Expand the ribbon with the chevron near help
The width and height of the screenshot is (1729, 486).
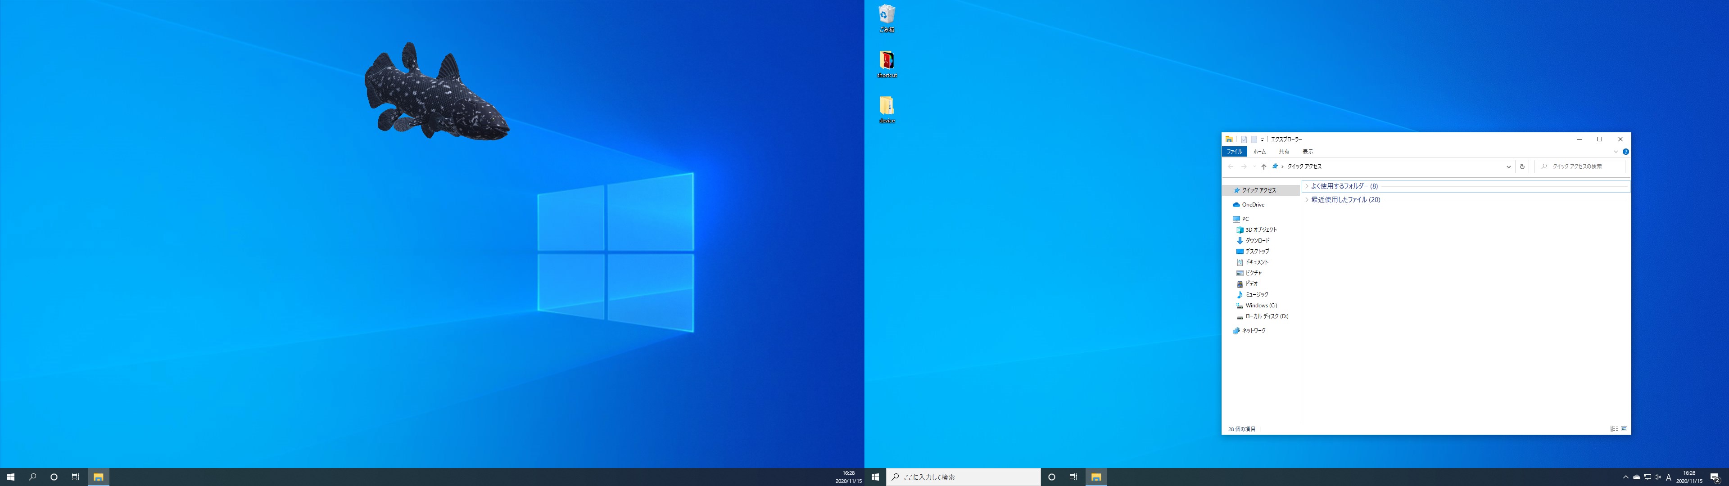pos(1616,152)
